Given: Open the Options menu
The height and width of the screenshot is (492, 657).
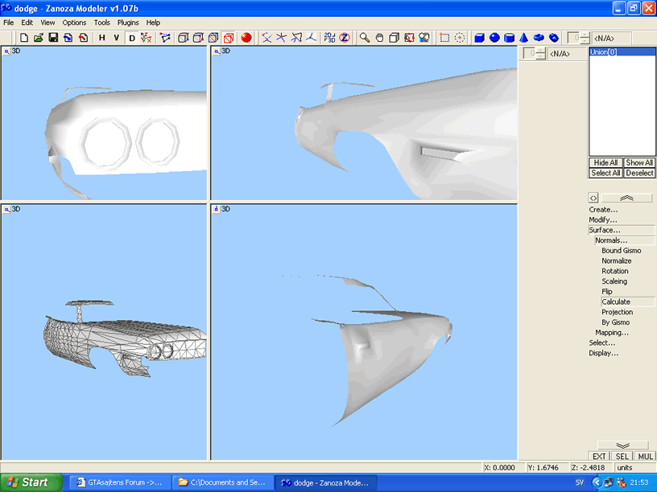Looking at the screenshot, I should pos(74,23).
